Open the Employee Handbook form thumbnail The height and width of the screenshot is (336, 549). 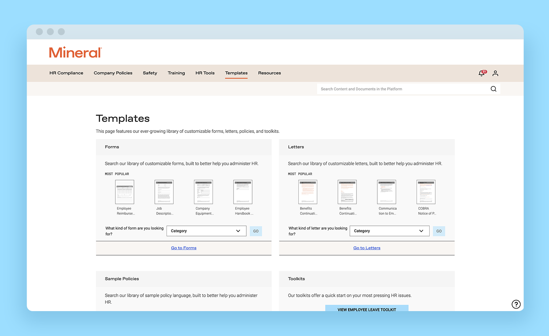click(243, 192)
